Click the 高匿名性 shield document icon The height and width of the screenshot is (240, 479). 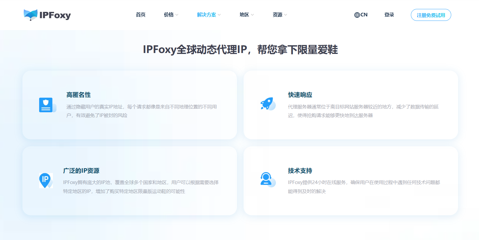coord(47,105)
